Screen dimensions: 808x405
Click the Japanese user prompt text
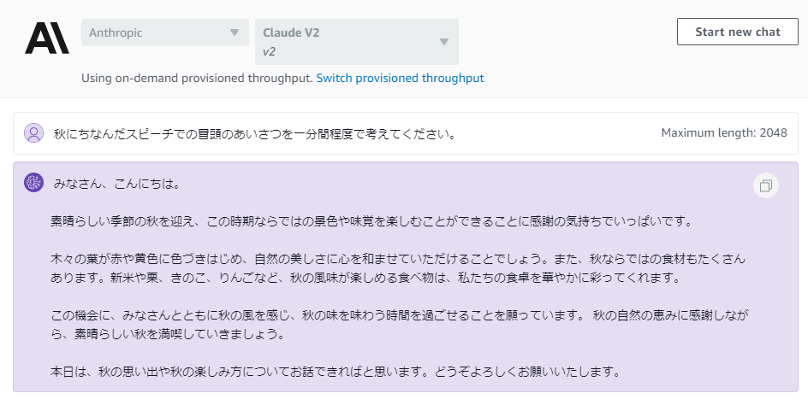tap(255, 134)
